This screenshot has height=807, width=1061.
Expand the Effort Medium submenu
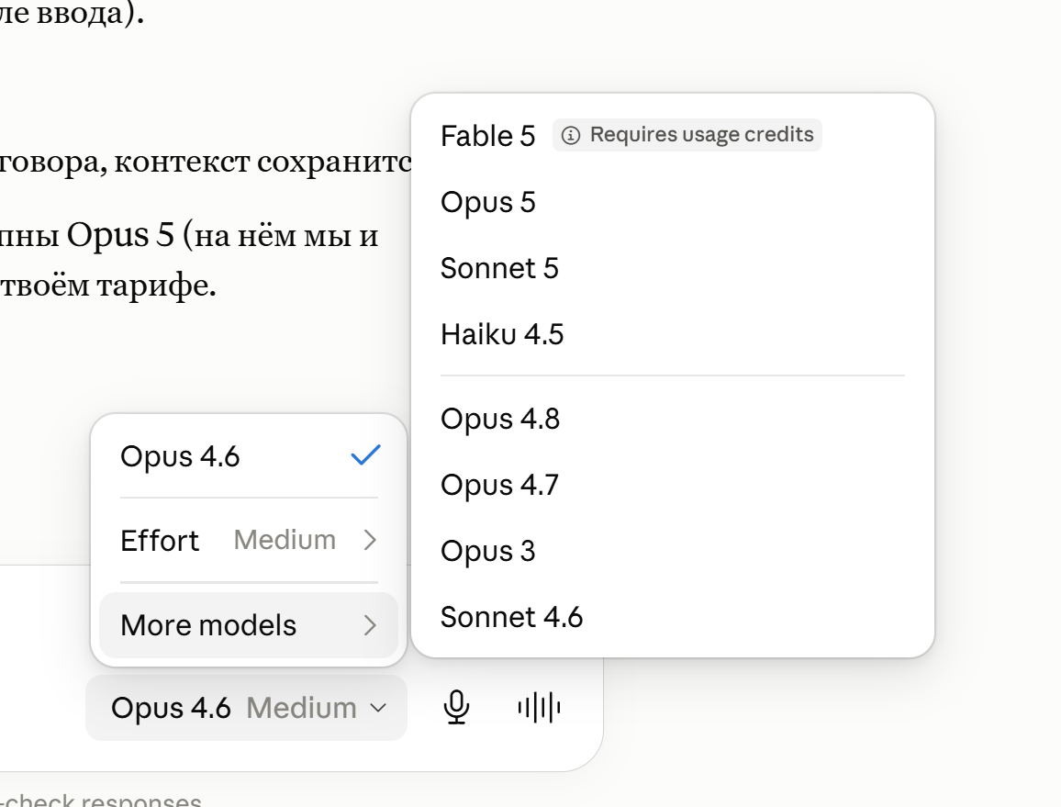point(249,540)
